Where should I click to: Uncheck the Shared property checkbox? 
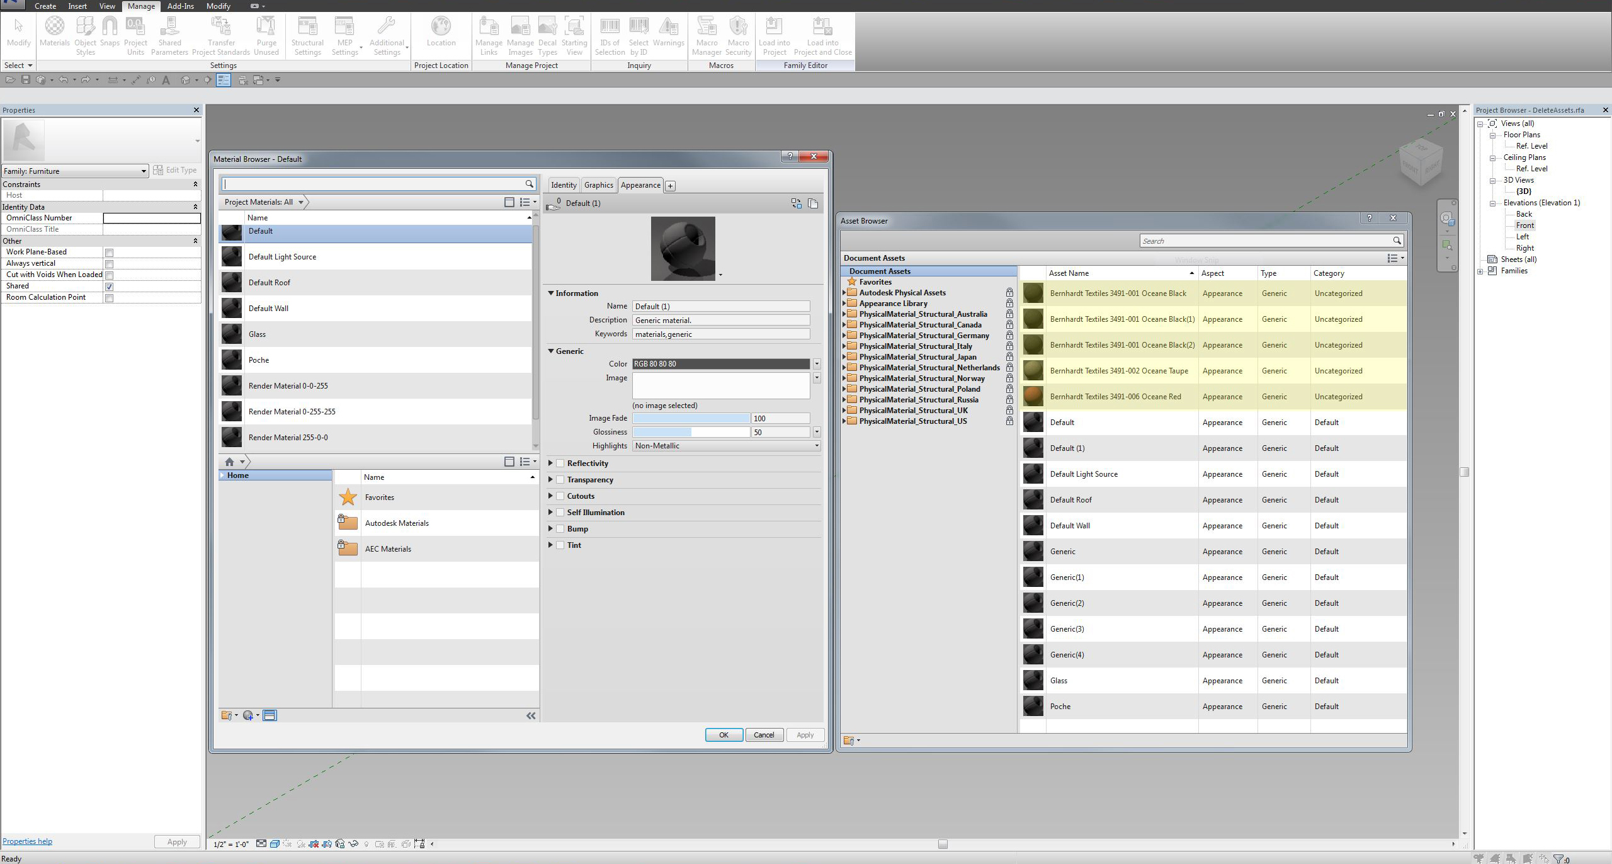(x=109, y=287)
